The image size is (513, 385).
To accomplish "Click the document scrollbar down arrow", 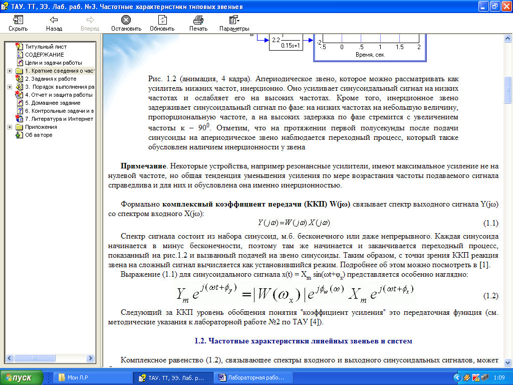I will coord(507,362).
